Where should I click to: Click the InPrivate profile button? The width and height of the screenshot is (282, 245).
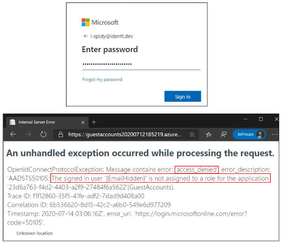click(x=249, y=134)
